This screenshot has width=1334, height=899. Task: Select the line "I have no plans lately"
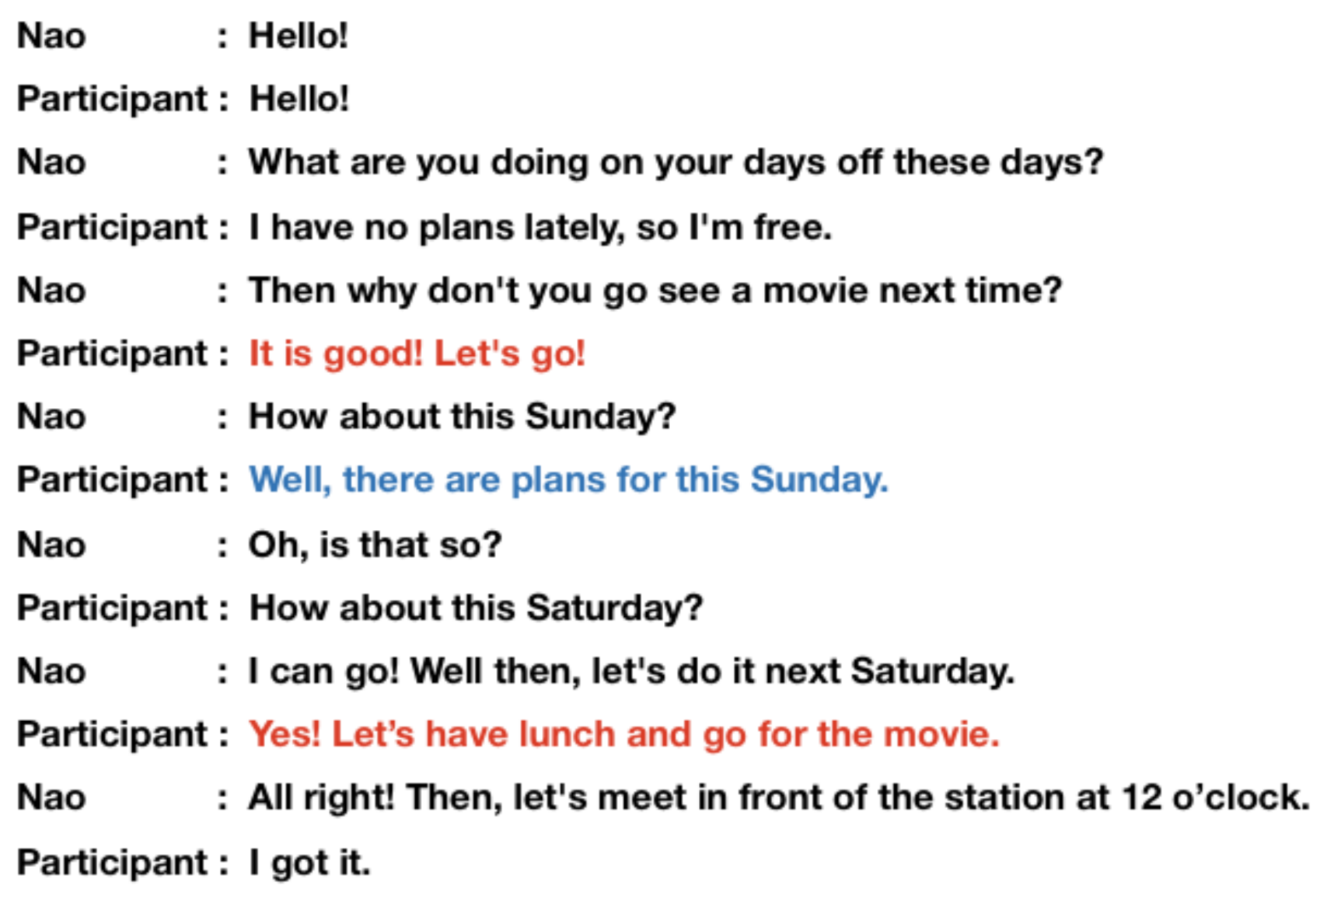click(540, 227)
